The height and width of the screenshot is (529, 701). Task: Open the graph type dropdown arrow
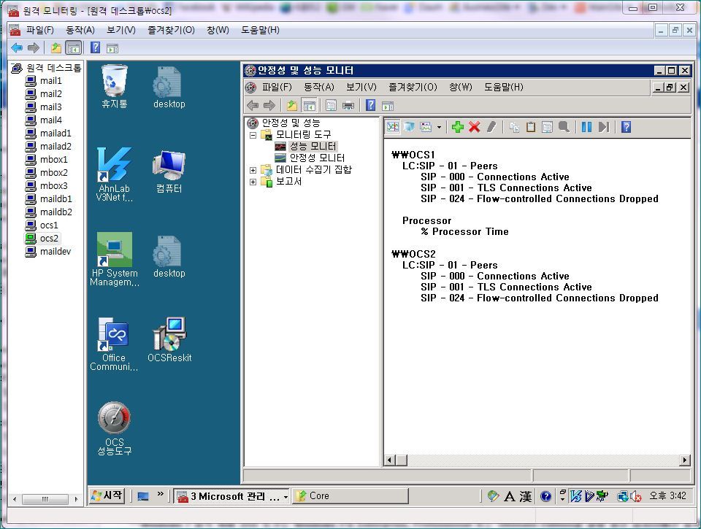pos(439,128)
